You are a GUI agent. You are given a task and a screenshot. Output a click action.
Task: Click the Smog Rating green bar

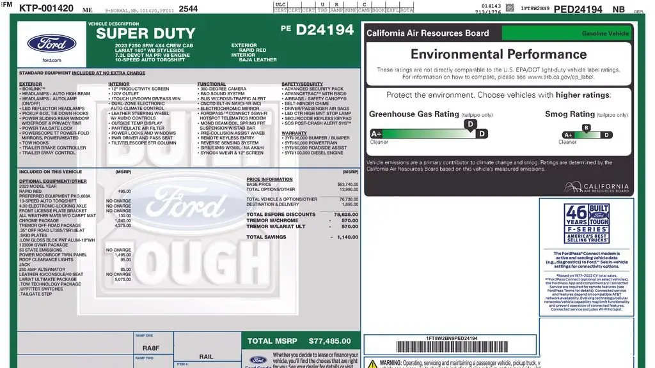point(587,135)
